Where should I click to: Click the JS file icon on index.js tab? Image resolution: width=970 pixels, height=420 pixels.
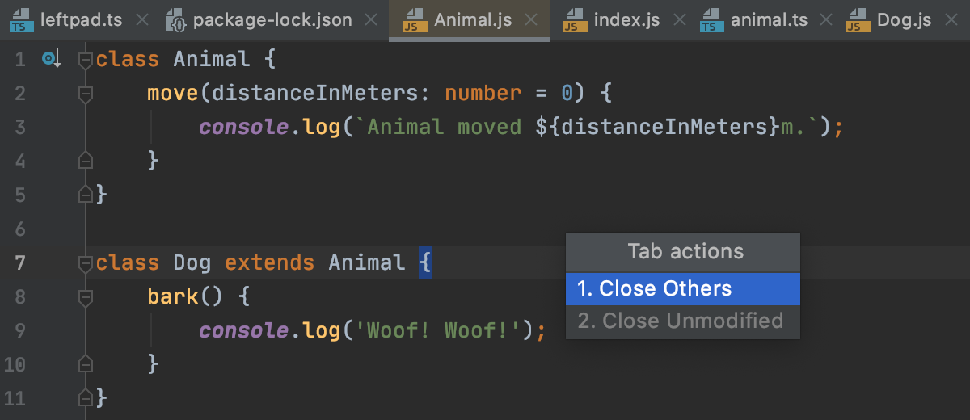(575, 20)
